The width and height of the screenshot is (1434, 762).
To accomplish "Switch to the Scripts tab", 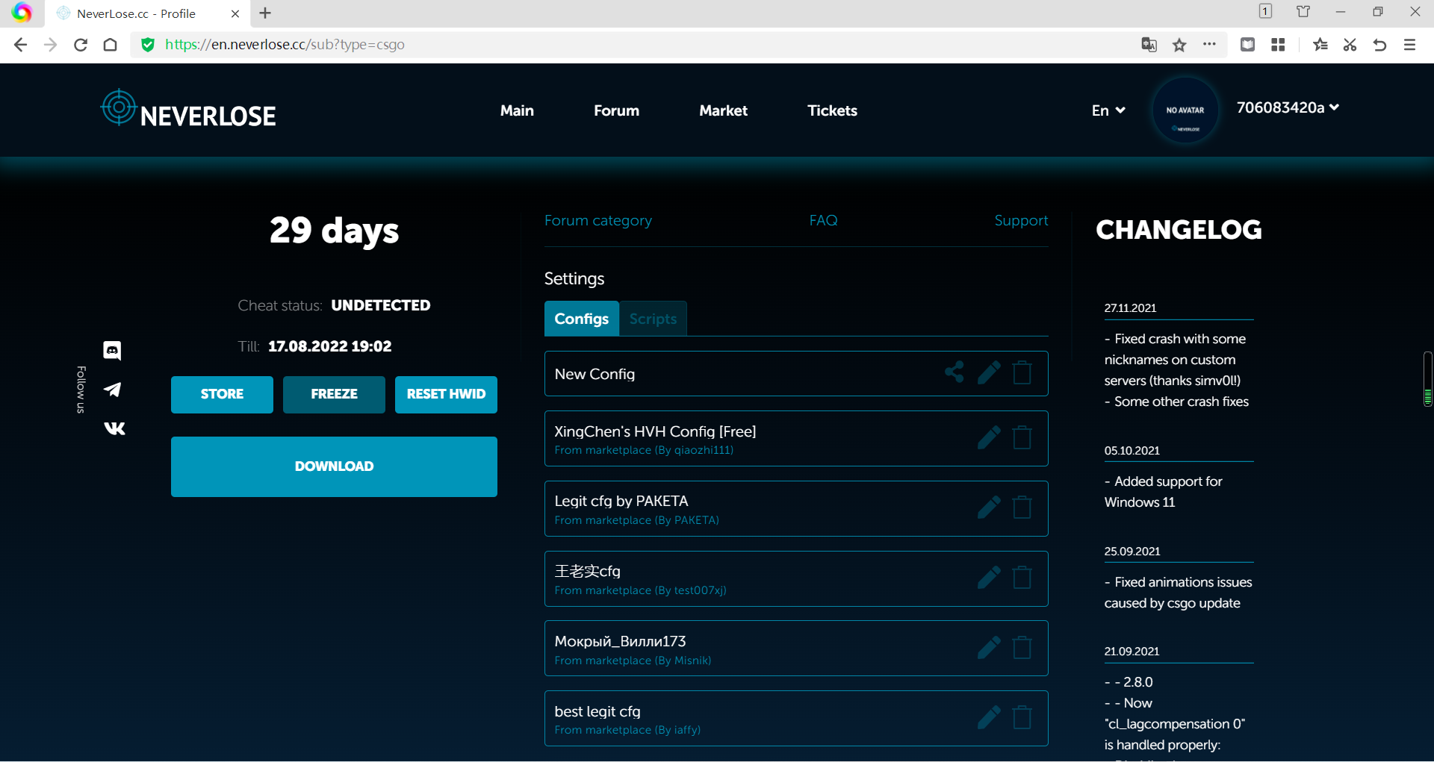I will click(653, 319).
